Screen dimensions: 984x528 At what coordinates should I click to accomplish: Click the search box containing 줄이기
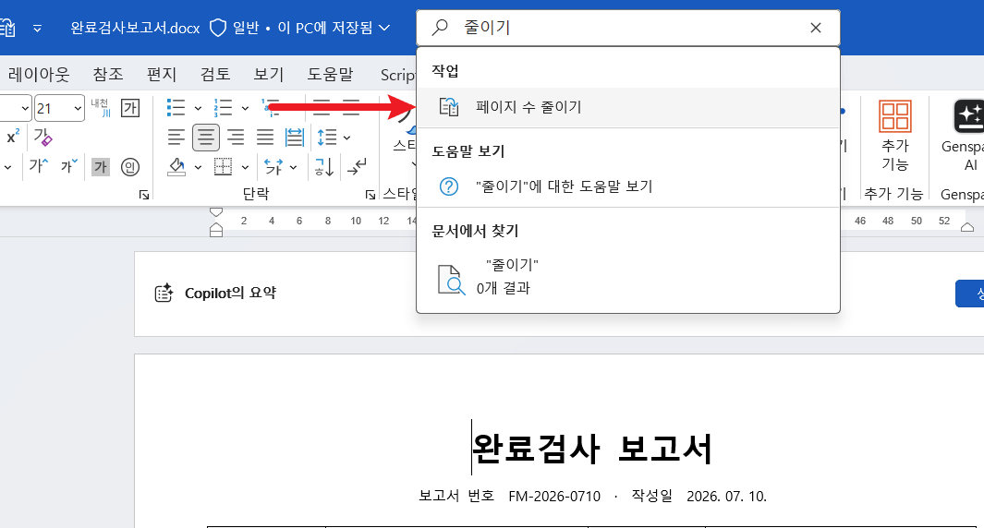click(627, 28)
